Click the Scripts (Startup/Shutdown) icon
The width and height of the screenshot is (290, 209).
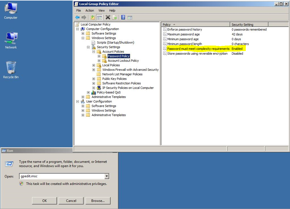point(94,42)
